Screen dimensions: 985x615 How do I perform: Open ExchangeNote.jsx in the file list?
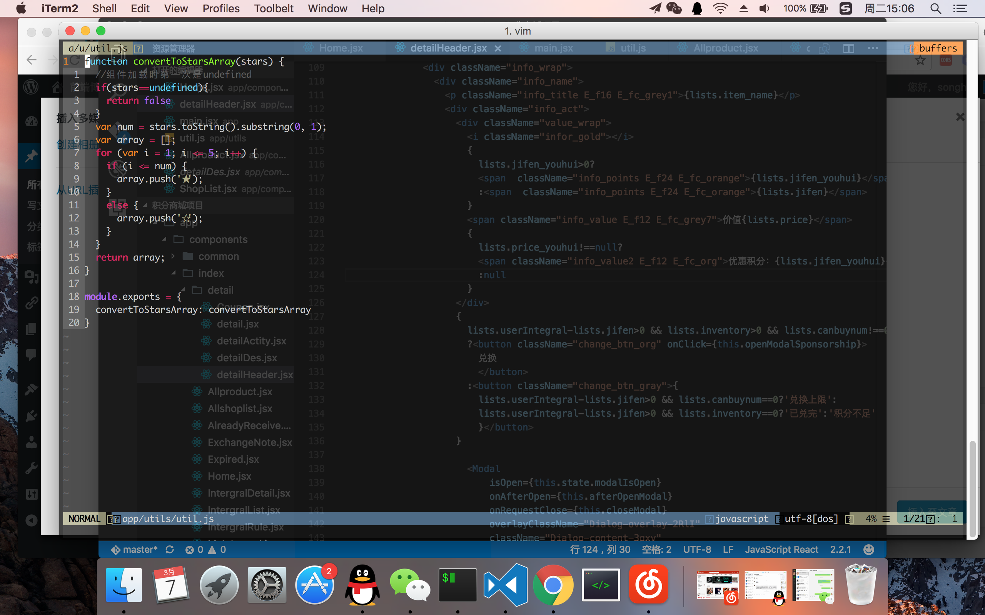[249, 442]
